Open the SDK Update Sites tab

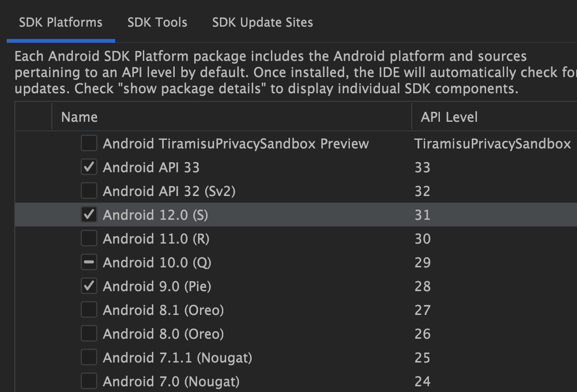[x=262, y=22]
